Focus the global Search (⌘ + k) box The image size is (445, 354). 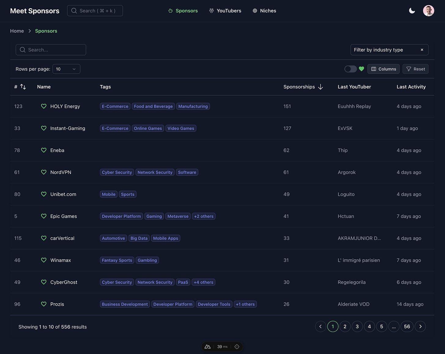pyautogui.click(x=95, y=11)
